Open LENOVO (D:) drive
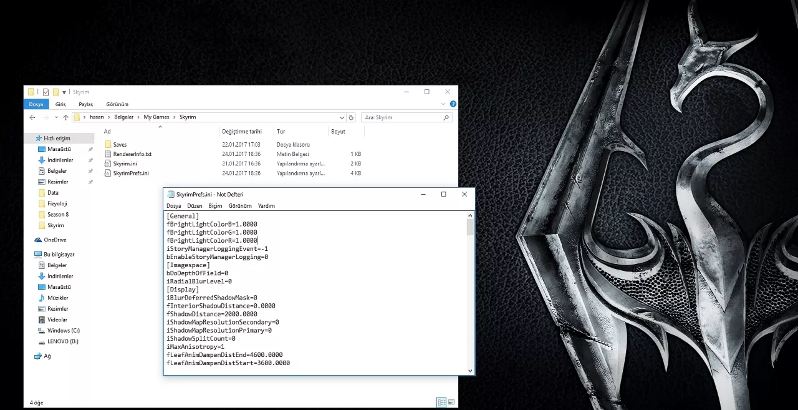Image resolution: width=798 pixels, height=410 pixels. [62, 341]
